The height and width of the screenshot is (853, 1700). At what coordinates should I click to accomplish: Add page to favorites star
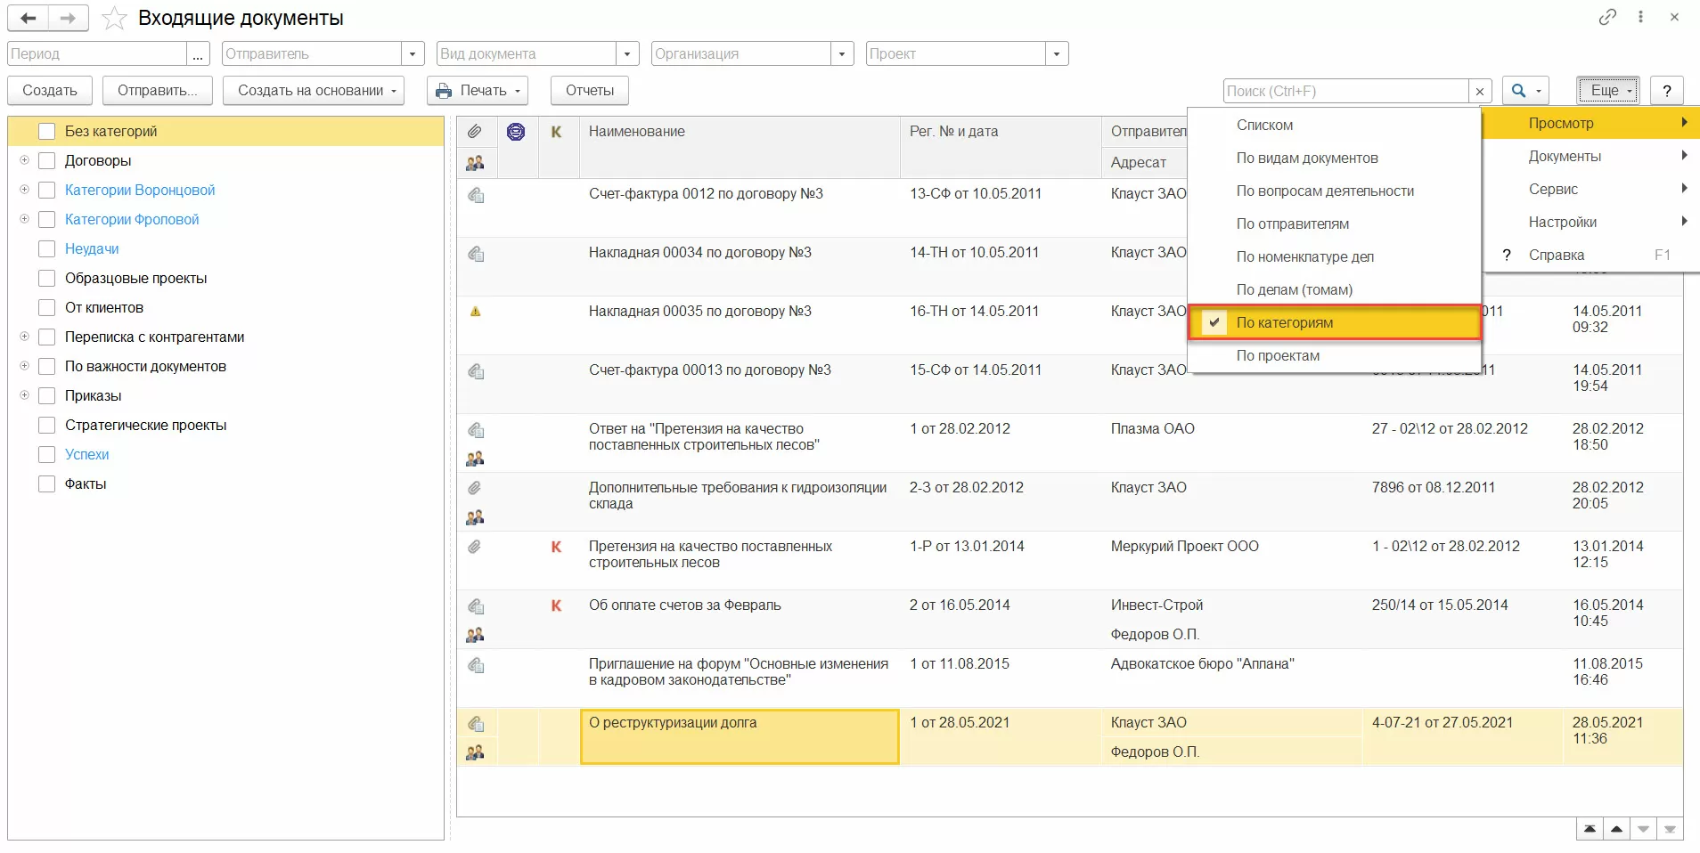point(114,19)
